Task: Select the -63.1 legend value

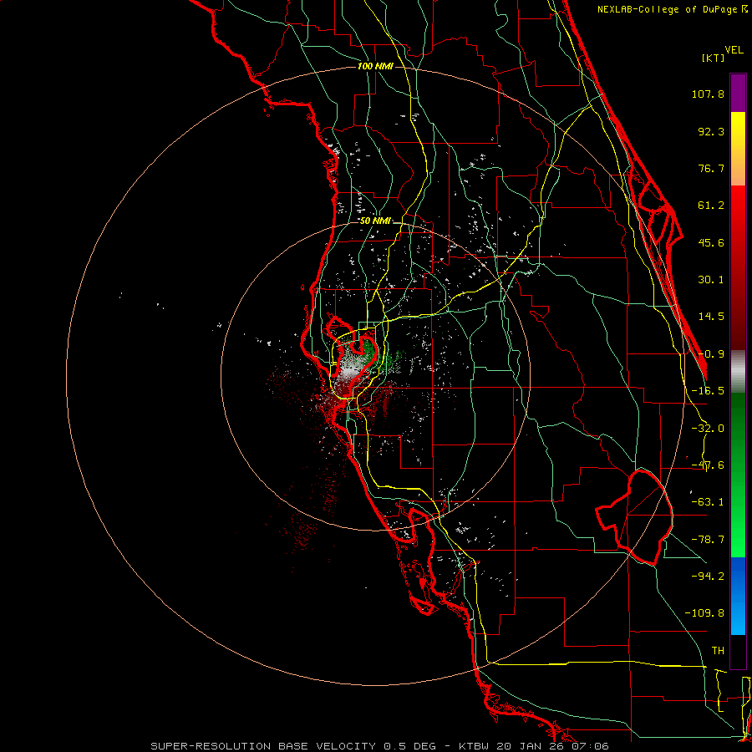Action: [x=708, y=502]
